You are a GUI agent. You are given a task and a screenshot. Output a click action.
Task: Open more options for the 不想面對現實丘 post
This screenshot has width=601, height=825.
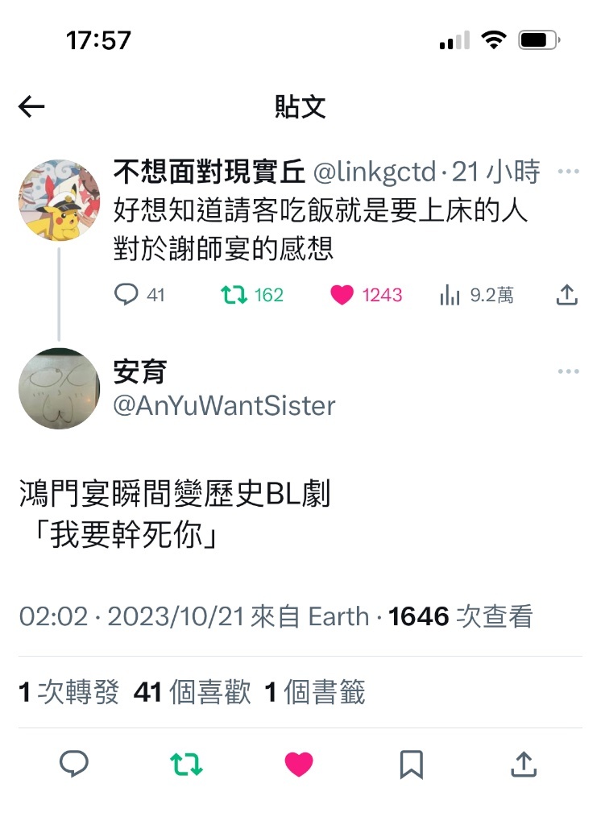tap(568, 172)
